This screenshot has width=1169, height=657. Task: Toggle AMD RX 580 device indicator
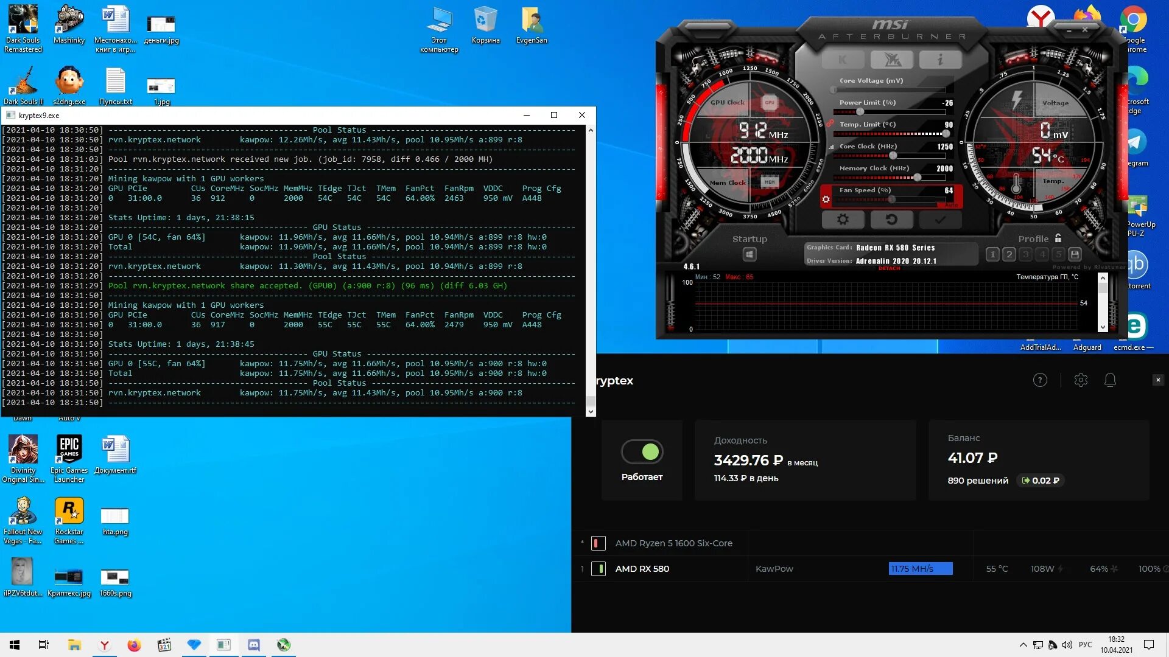(599, 569)
